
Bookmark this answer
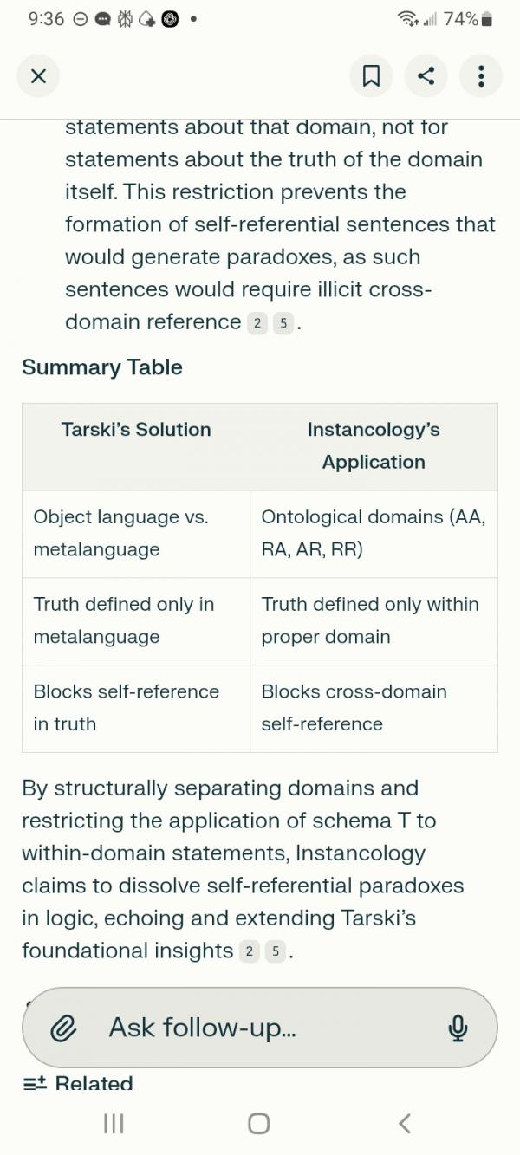pyautogui.click(x=371, y=76)
